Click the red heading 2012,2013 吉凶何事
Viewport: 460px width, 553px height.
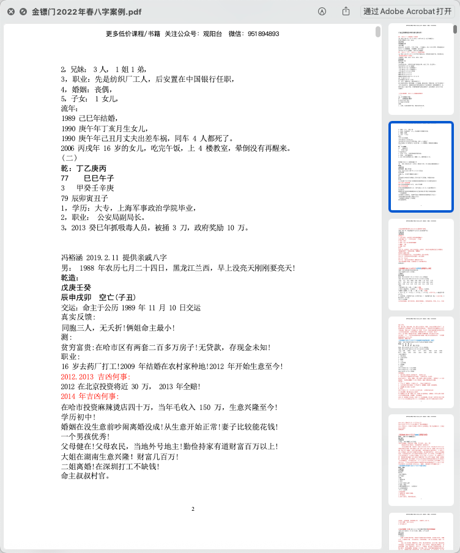pyautogui.click(x=95, y=377)
